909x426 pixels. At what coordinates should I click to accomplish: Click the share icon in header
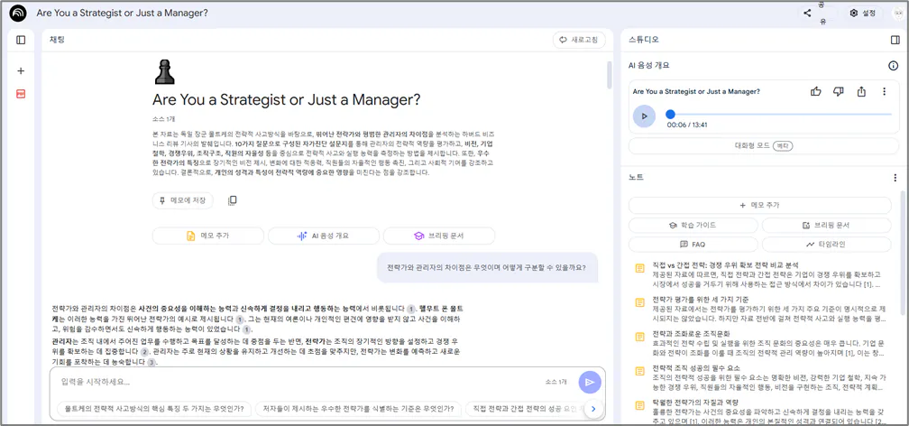click(808, 14)
